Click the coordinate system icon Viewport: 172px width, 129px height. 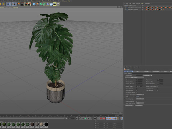tap(18, 4)
